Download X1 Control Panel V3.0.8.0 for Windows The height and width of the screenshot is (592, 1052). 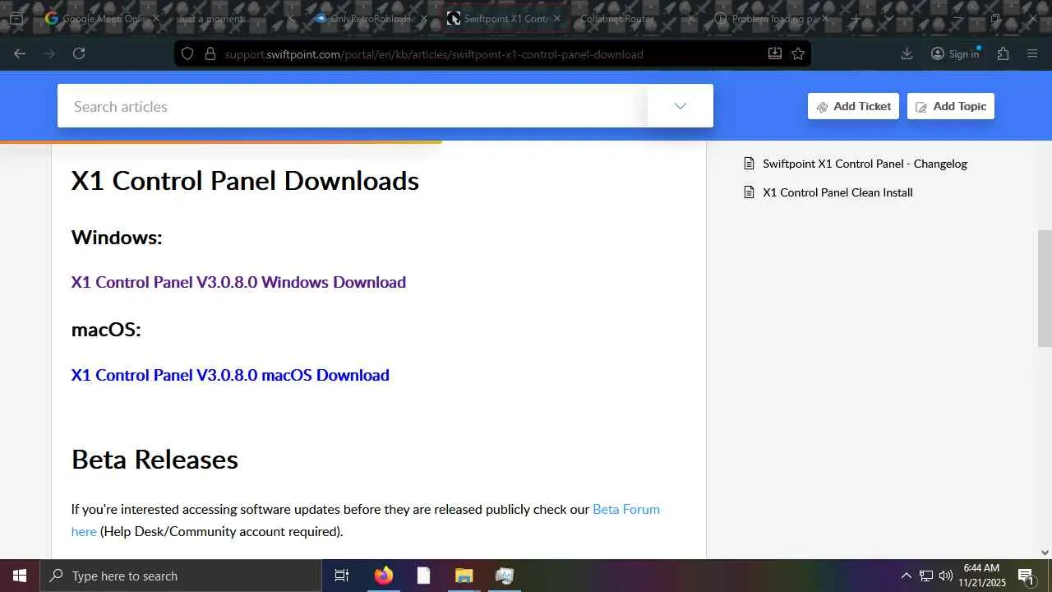point(238,282)
